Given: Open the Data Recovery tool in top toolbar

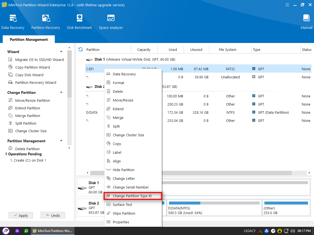Looking at the screenshot, I should 13,22.
